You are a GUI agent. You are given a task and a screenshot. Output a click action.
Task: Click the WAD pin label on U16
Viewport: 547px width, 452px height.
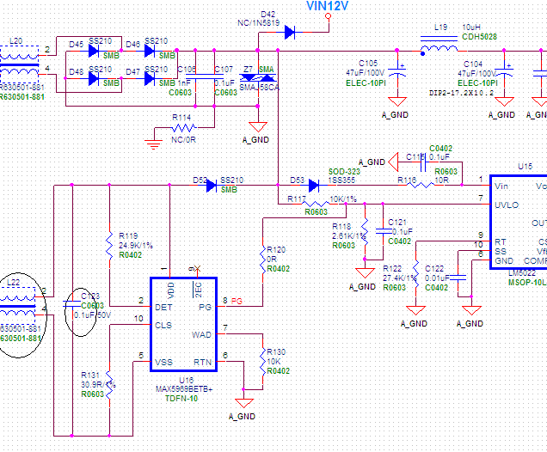click(x=201, y=335)
